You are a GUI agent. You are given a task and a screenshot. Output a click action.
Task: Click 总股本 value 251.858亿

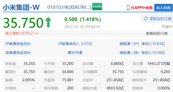coord(115,80)
